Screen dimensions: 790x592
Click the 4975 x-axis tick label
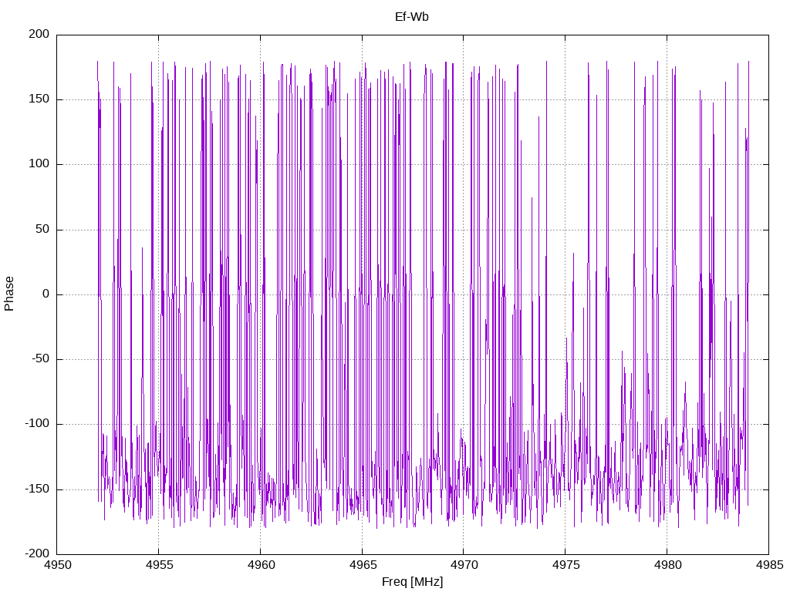coord(565,565)
